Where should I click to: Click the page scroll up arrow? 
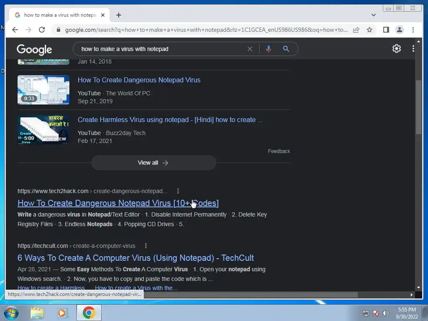tap(418, 41)
